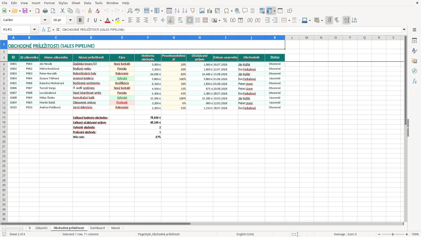The height and width of the screenshot is (237, 421).
Task: Insert a chart
Action: pos(210,11)
